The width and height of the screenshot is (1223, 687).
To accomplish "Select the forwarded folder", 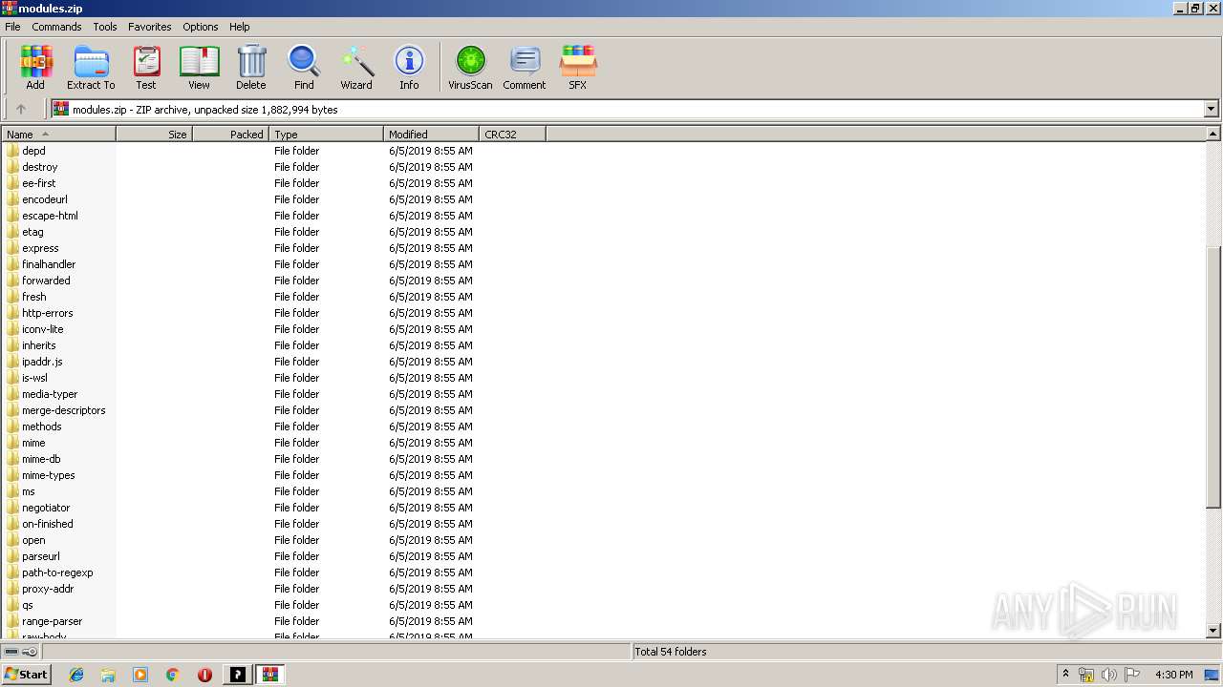I will click(46, 281).
